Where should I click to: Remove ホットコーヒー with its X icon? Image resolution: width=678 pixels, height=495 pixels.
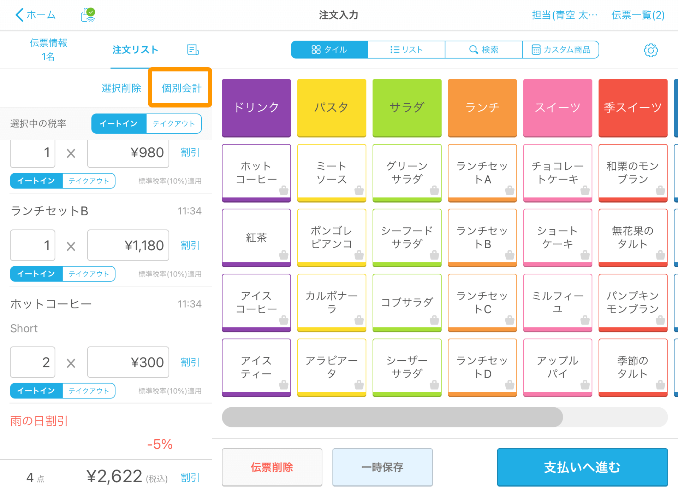[x=71, y=363]
